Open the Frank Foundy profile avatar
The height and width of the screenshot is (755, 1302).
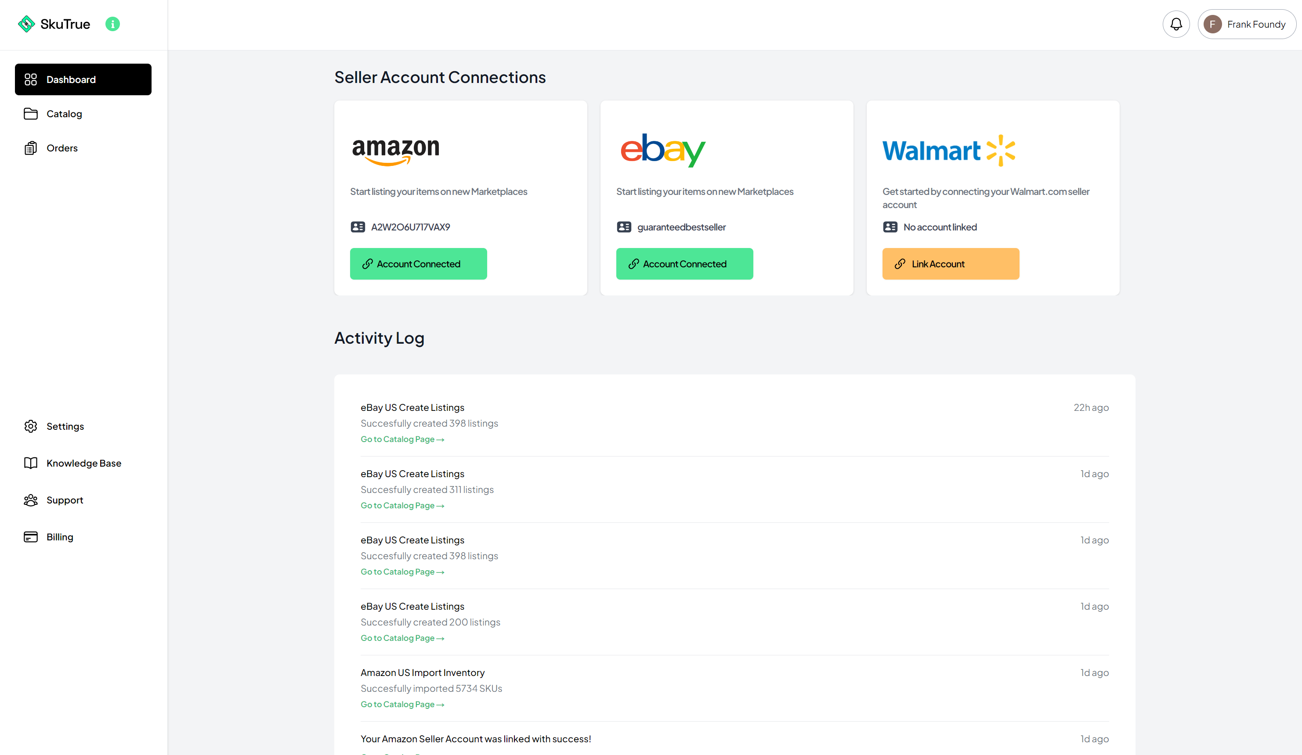click(1213, 24)
